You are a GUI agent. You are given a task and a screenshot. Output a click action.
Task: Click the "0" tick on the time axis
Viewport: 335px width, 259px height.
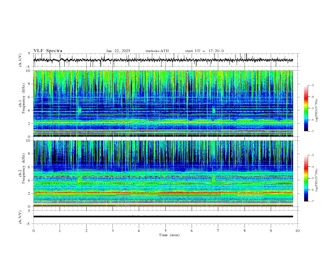click(x=33, y=231)
